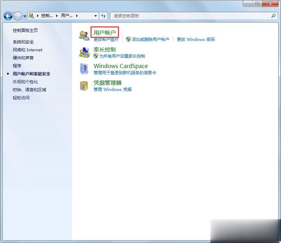281x243 pixels.
Task: Click the refresh button
Action: [x=103, y=16]
